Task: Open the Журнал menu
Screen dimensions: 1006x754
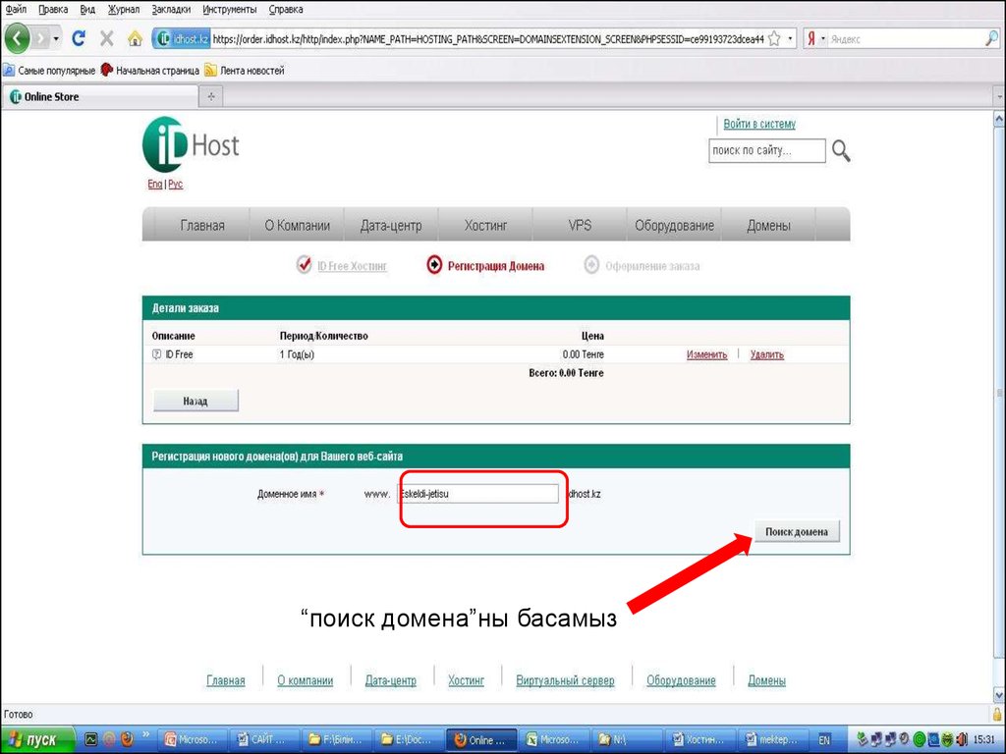Action: coord(124,10)
